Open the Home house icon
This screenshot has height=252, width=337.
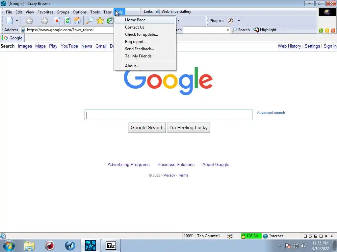[77, 21]
